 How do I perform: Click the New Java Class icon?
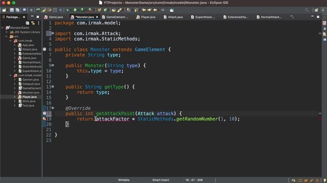tap(105, 10)
